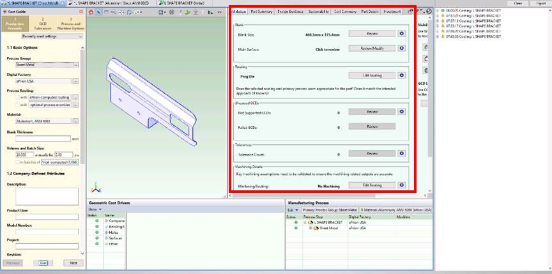The image size is (552, 274).
Task: Open info icon beside Machining Routing
Action: pos(402,185)
